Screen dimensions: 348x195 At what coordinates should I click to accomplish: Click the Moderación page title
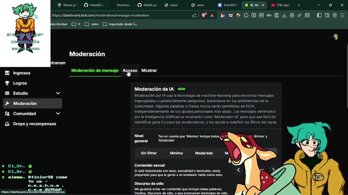coord(87,54)
